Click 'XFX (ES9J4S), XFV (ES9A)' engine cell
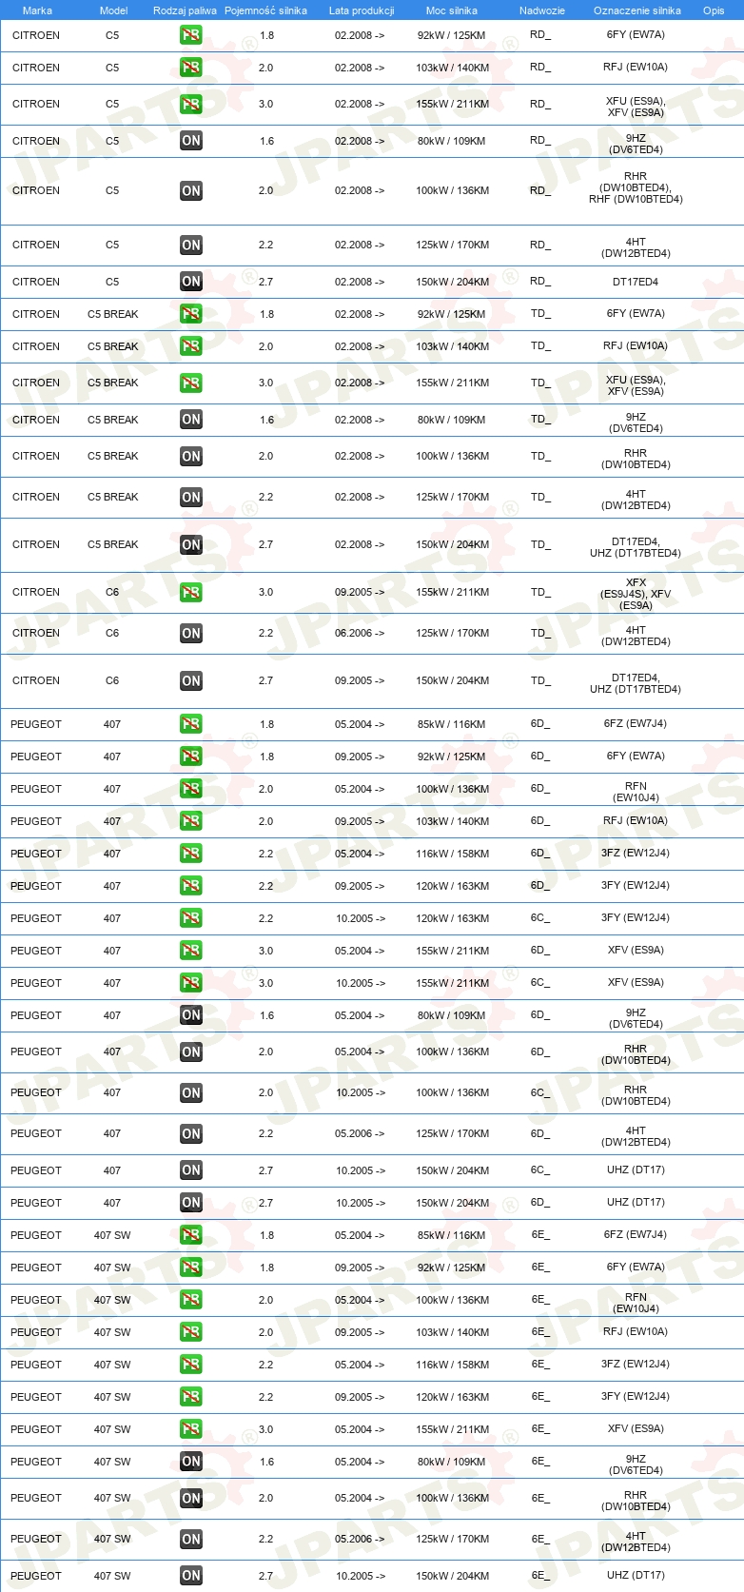744x1592 pixels. tap(636, 594)
